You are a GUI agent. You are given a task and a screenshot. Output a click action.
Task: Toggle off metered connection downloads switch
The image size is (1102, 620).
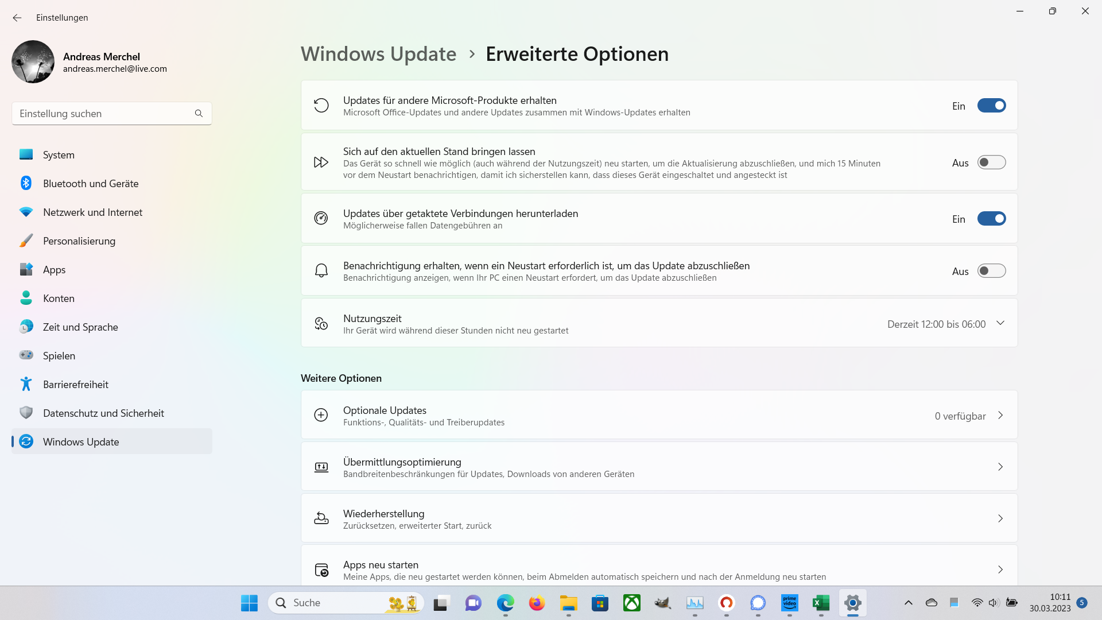click(x=991, y=219)
